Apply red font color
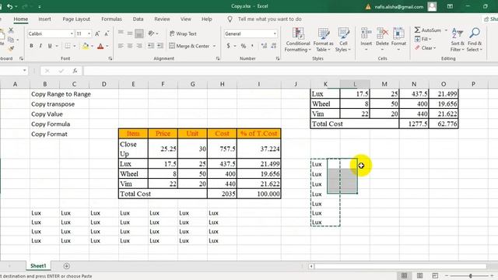The width and height of the screenshot is (498, 280). (100, 46)
